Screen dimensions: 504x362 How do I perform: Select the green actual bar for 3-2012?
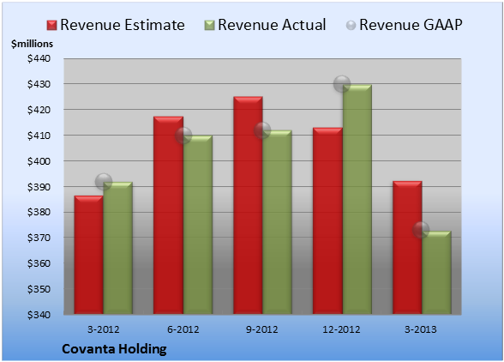tap(118, 248)
